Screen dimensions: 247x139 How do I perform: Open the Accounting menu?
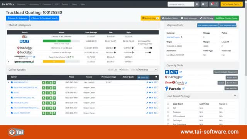click(x=35, y=4)
